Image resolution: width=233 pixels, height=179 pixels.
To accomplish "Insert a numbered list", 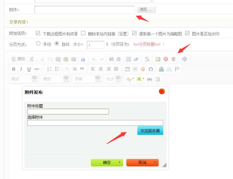I will tap(49, 69).
